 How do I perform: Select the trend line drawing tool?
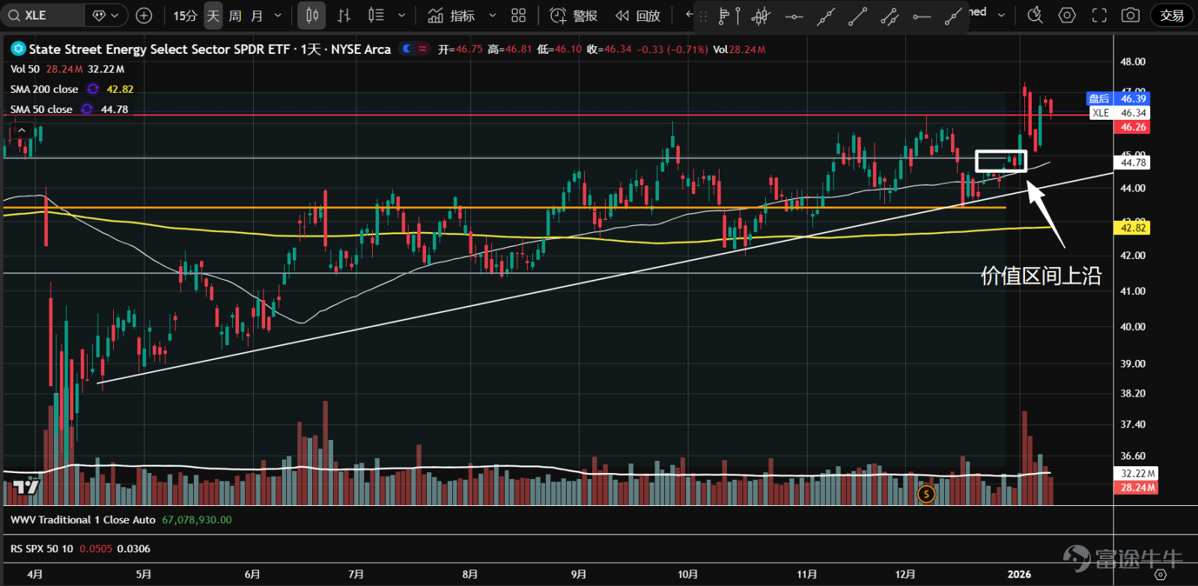857,16
